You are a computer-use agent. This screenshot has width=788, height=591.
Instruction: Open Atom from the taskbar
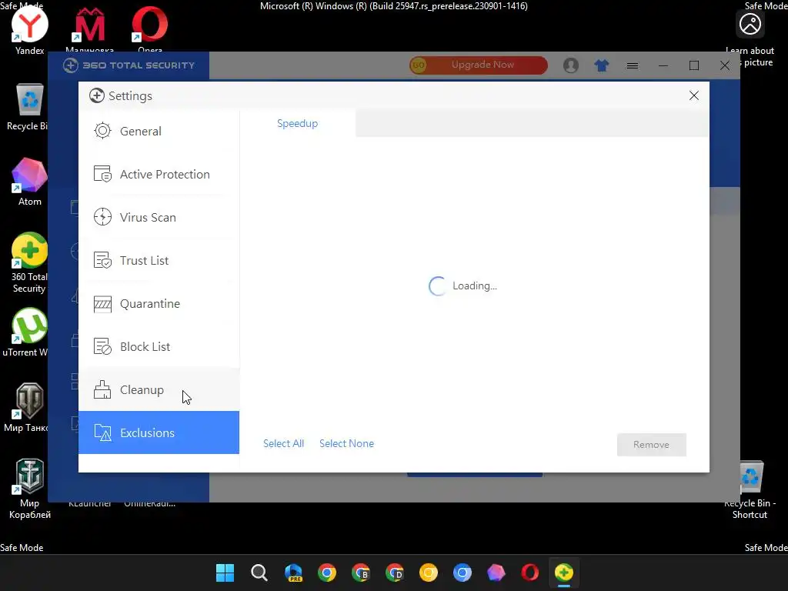[496, 573]
